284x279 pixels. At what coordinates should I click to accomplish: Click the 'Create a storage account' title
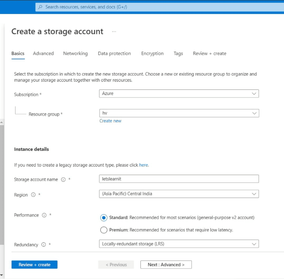click(58, 32)
